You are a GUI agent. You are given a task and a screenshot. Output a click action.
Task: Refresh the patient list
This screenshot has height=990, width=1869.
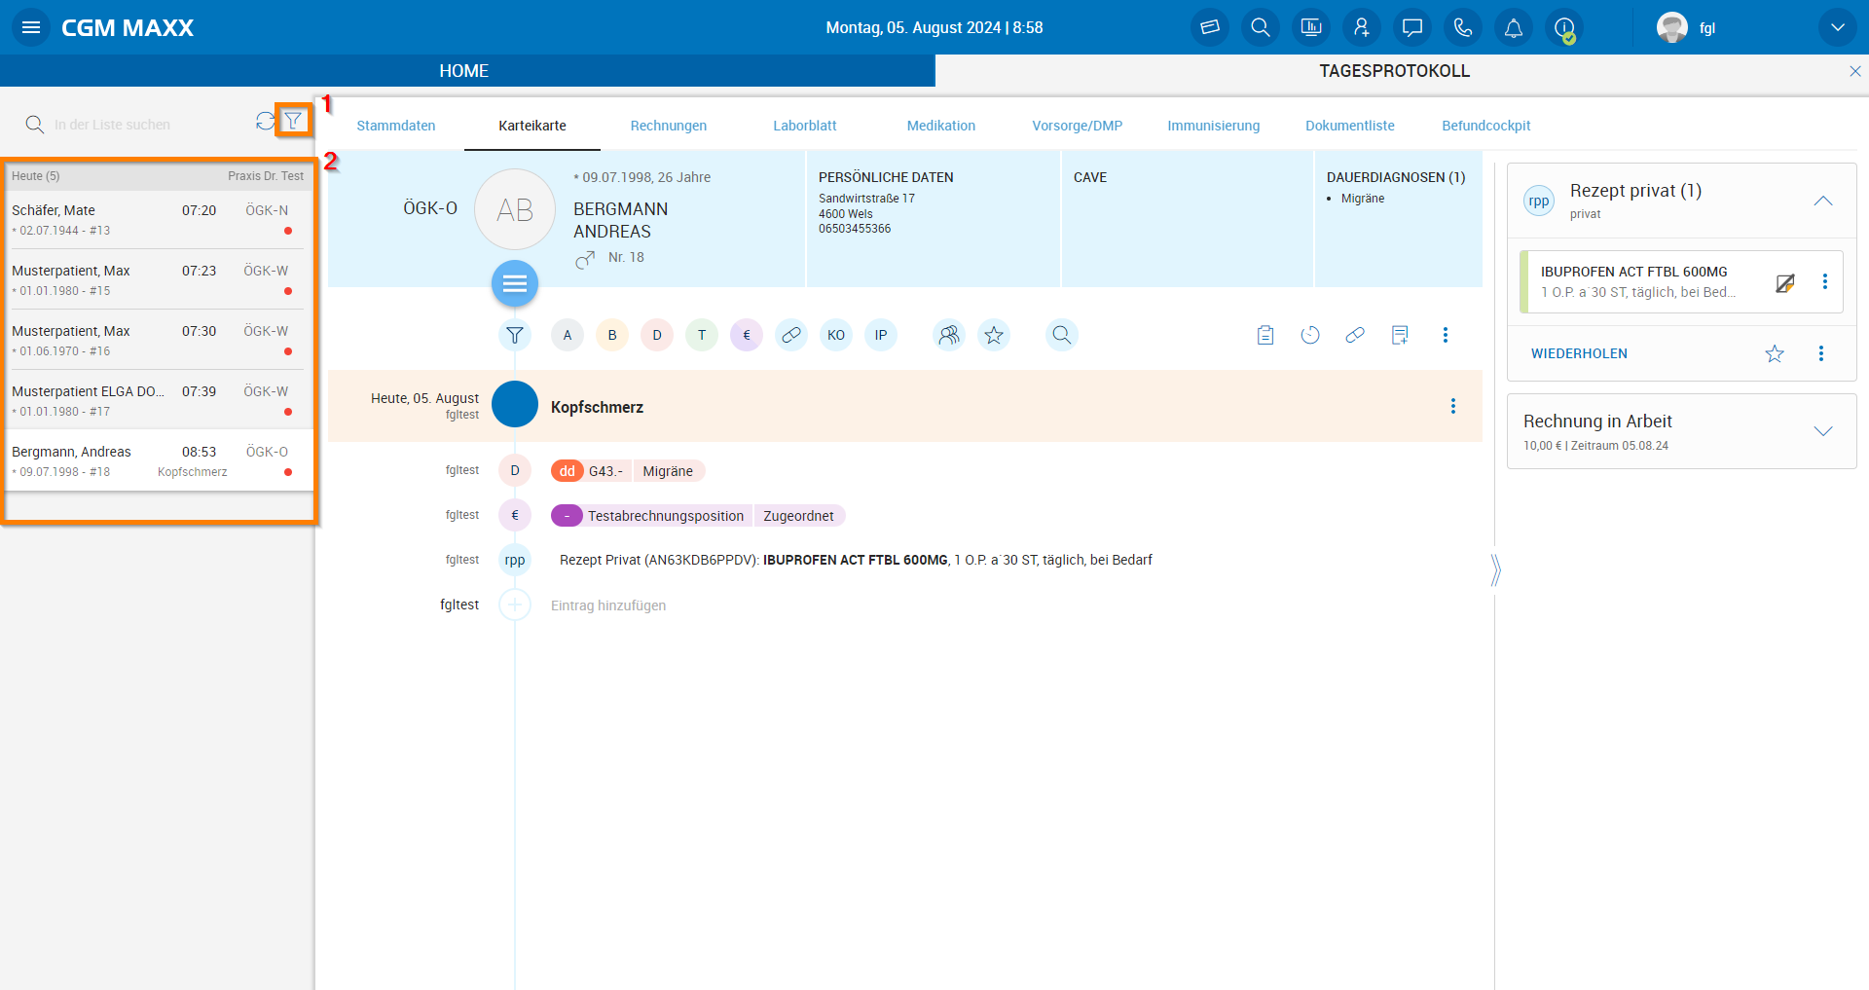(265, 121)
